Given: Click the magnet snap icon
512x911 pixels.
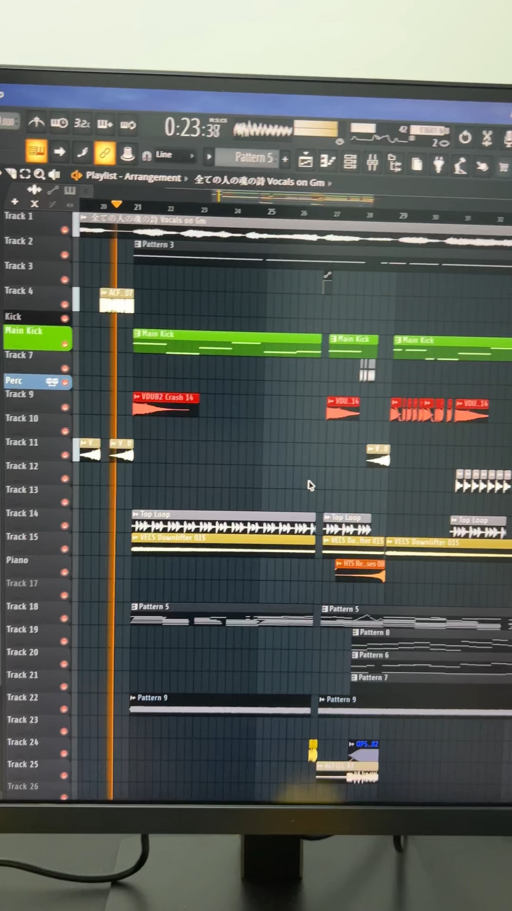Looking at the screenshot, I should tap(147, 155).
